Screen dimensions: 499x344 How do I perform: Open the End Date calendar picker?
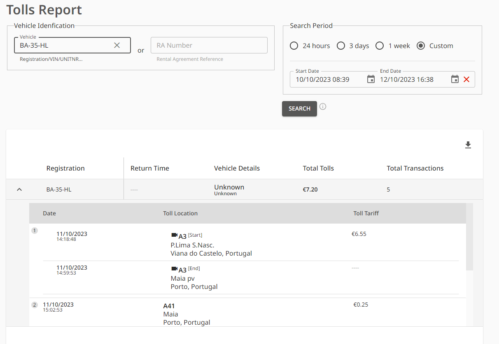[455, 79]
